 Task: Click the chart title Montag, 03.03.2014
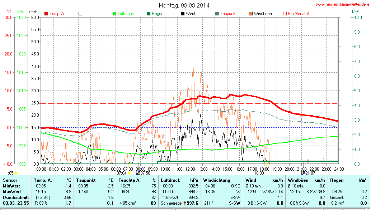point(184,5)
